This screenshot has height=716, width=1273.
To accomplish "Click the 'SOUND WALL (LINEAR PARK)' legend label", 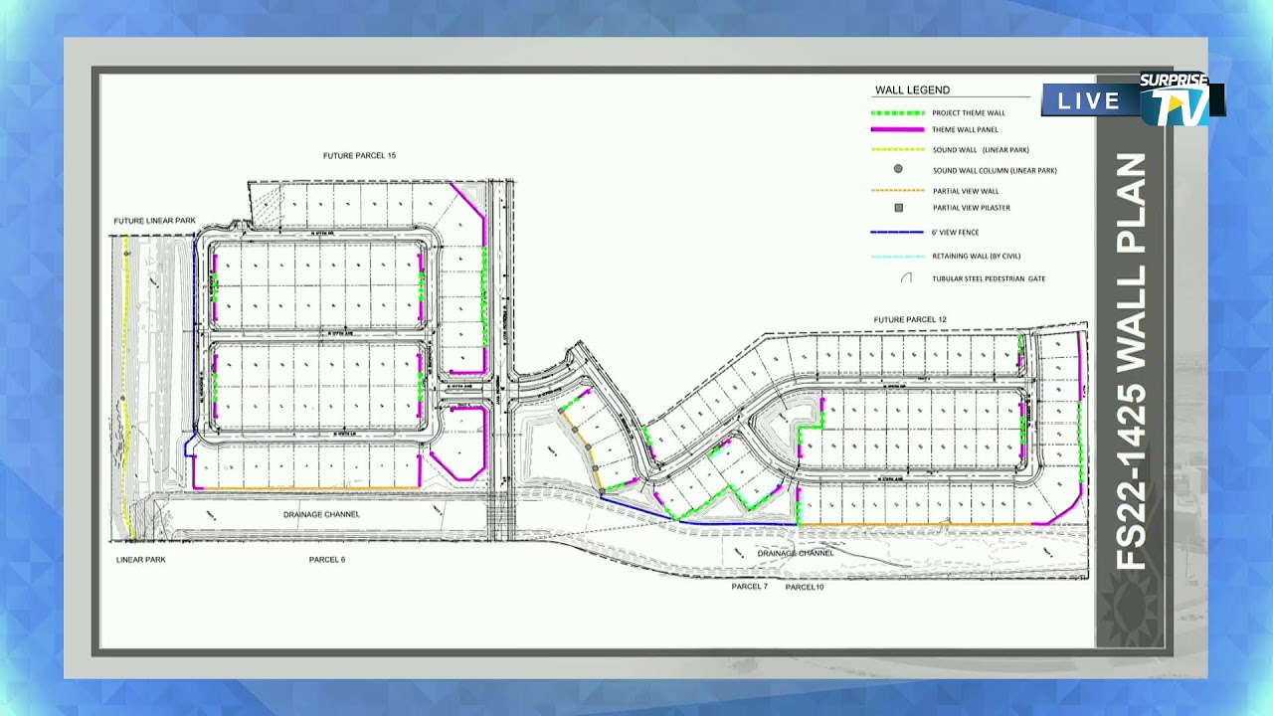I will [981, 150].
